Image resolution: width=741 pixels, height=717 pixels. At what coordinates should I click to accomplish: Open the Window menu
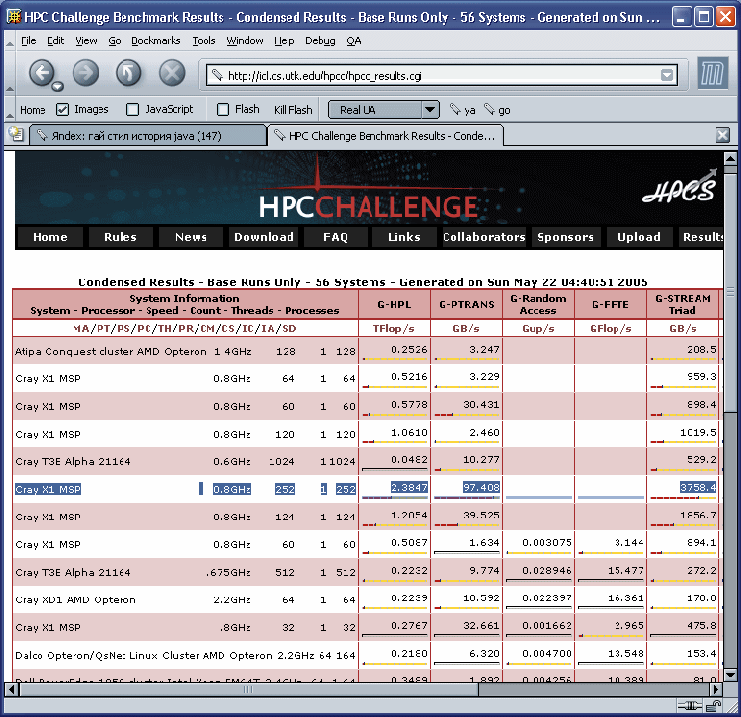245,41
